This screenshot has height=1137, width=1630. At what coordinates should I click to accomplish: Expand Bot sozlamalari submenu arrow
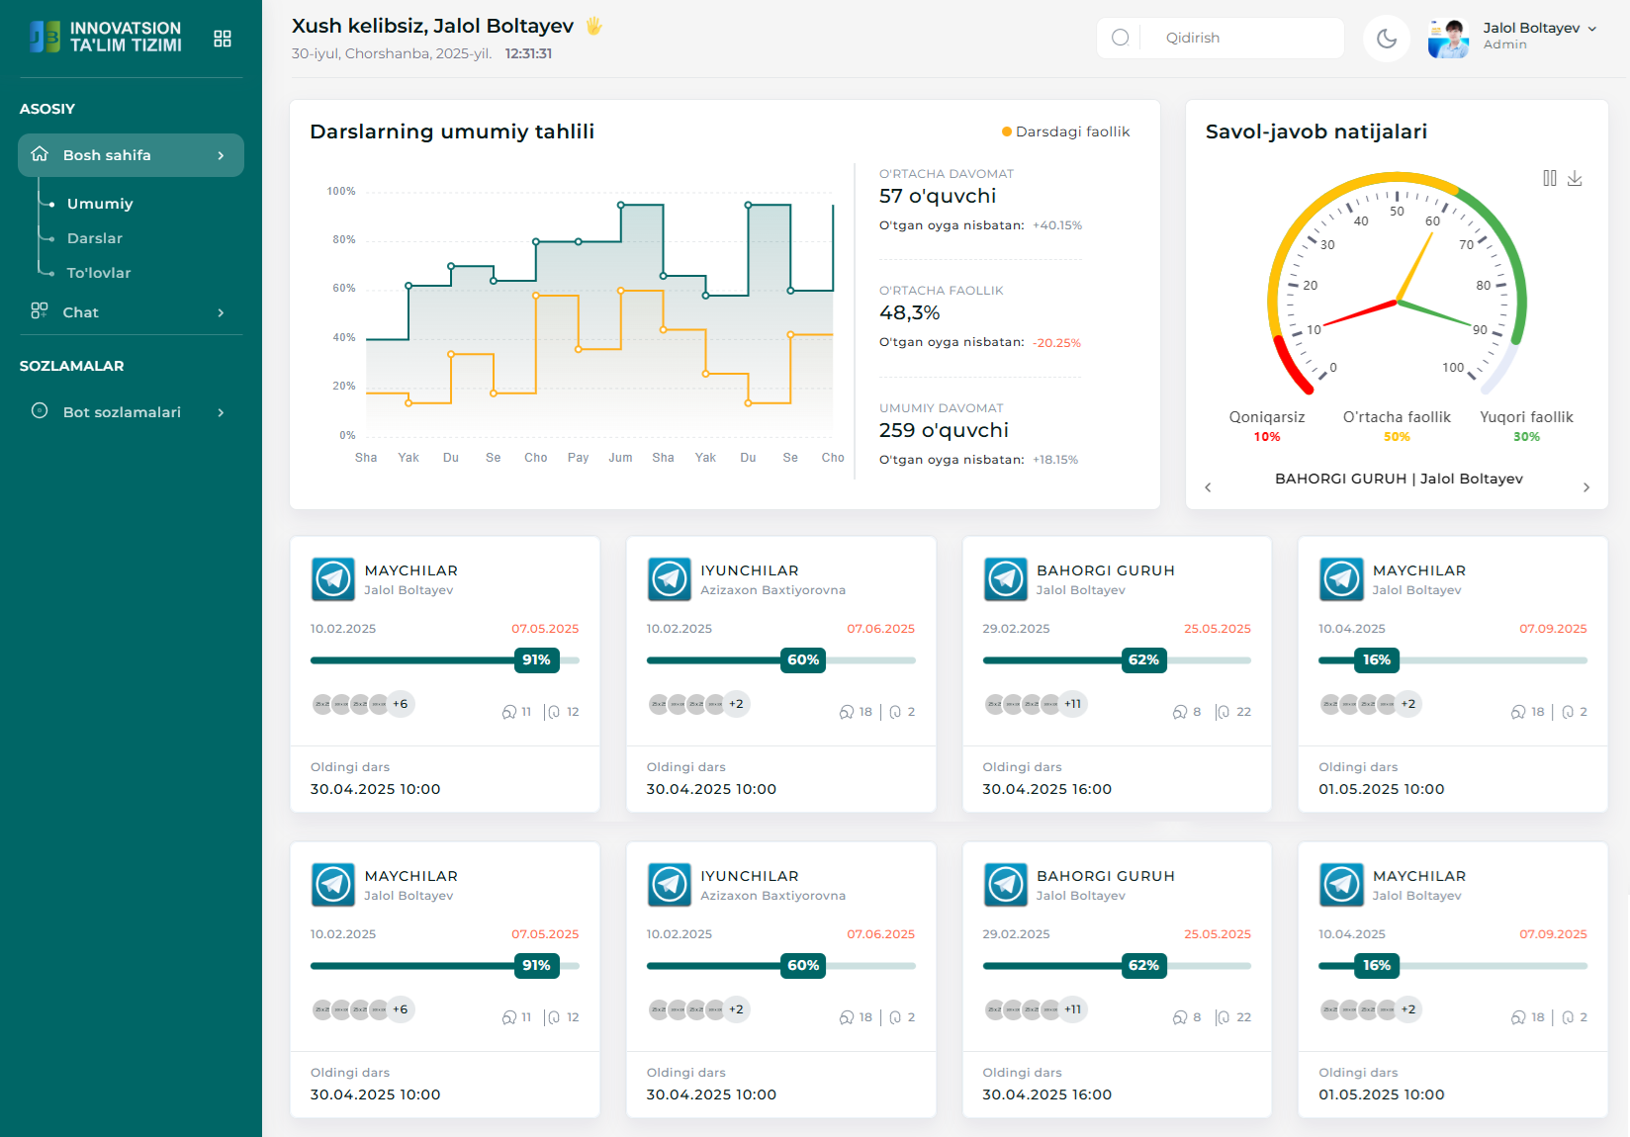[221, 412]
